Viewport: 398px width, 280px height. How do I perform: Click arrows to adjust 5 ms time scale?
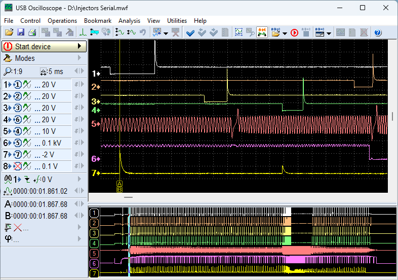pyautogui.click(x=79, y=71)
